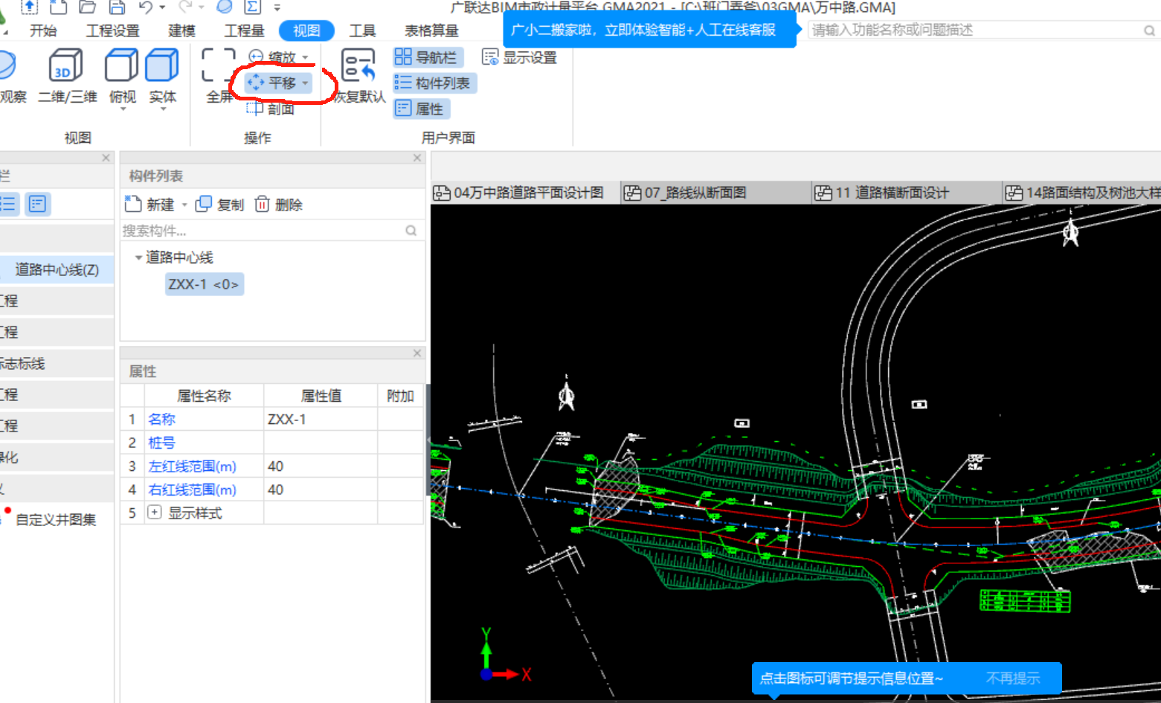Open the 缩放 dropdown arrow
The image size is (1161, 703).
coord(305,57)
